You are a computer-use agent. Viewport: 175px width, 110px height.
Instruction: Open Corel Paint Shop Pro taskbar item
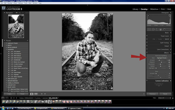(25, 108)
